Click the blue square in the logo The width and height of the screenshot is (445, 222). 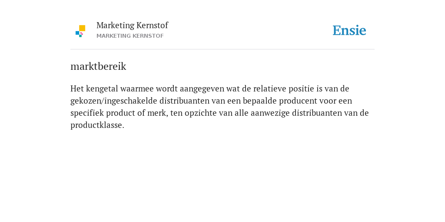77,33
